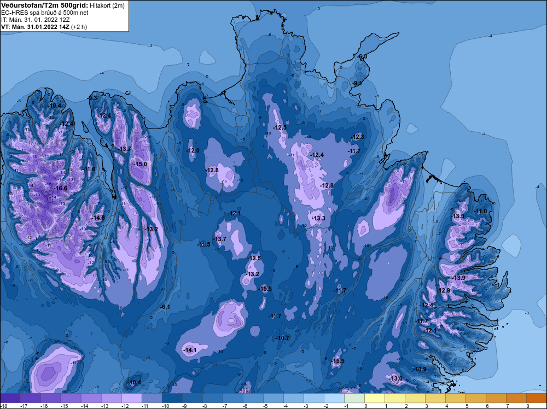This screenshot has width=547, height=409.
Task: Click the temperature value -9.1 on the map
Action: pos(357,83)
